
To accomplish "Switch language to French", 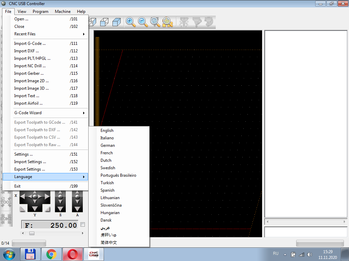I will 119,153.
